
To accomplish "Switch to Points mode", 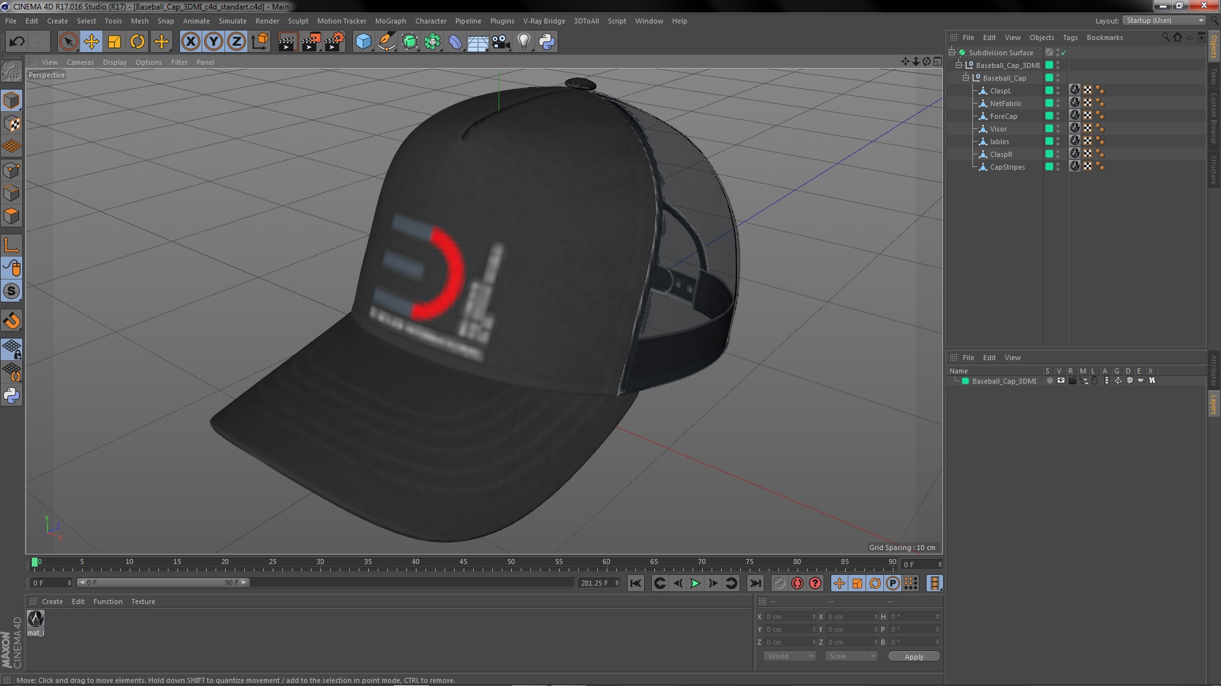I will click(11, 170).
